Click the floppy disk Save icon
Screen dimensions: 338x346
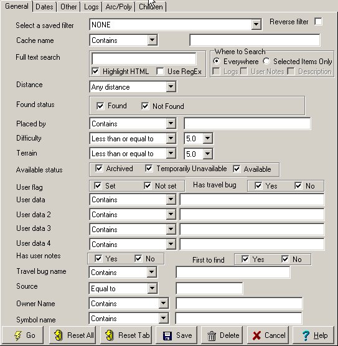coord(167,336)
